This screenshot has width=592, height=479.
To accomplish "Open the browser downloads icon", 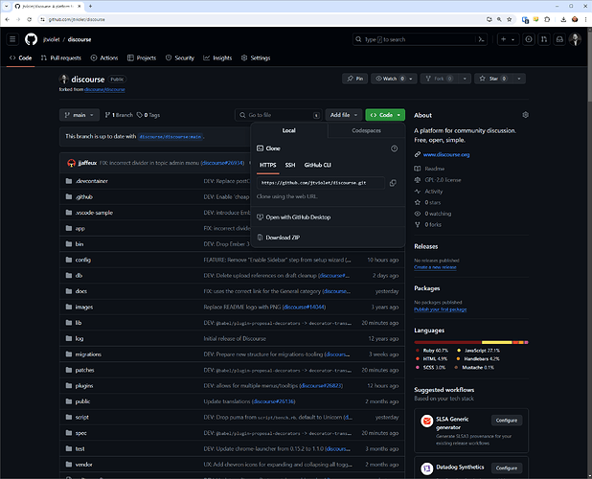I will (563, 19).
